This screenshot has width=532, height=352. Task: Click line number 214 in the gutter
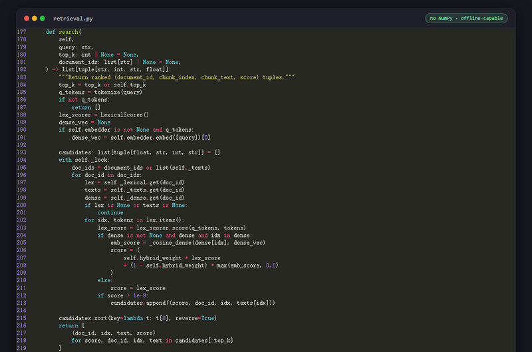point(21,311)
